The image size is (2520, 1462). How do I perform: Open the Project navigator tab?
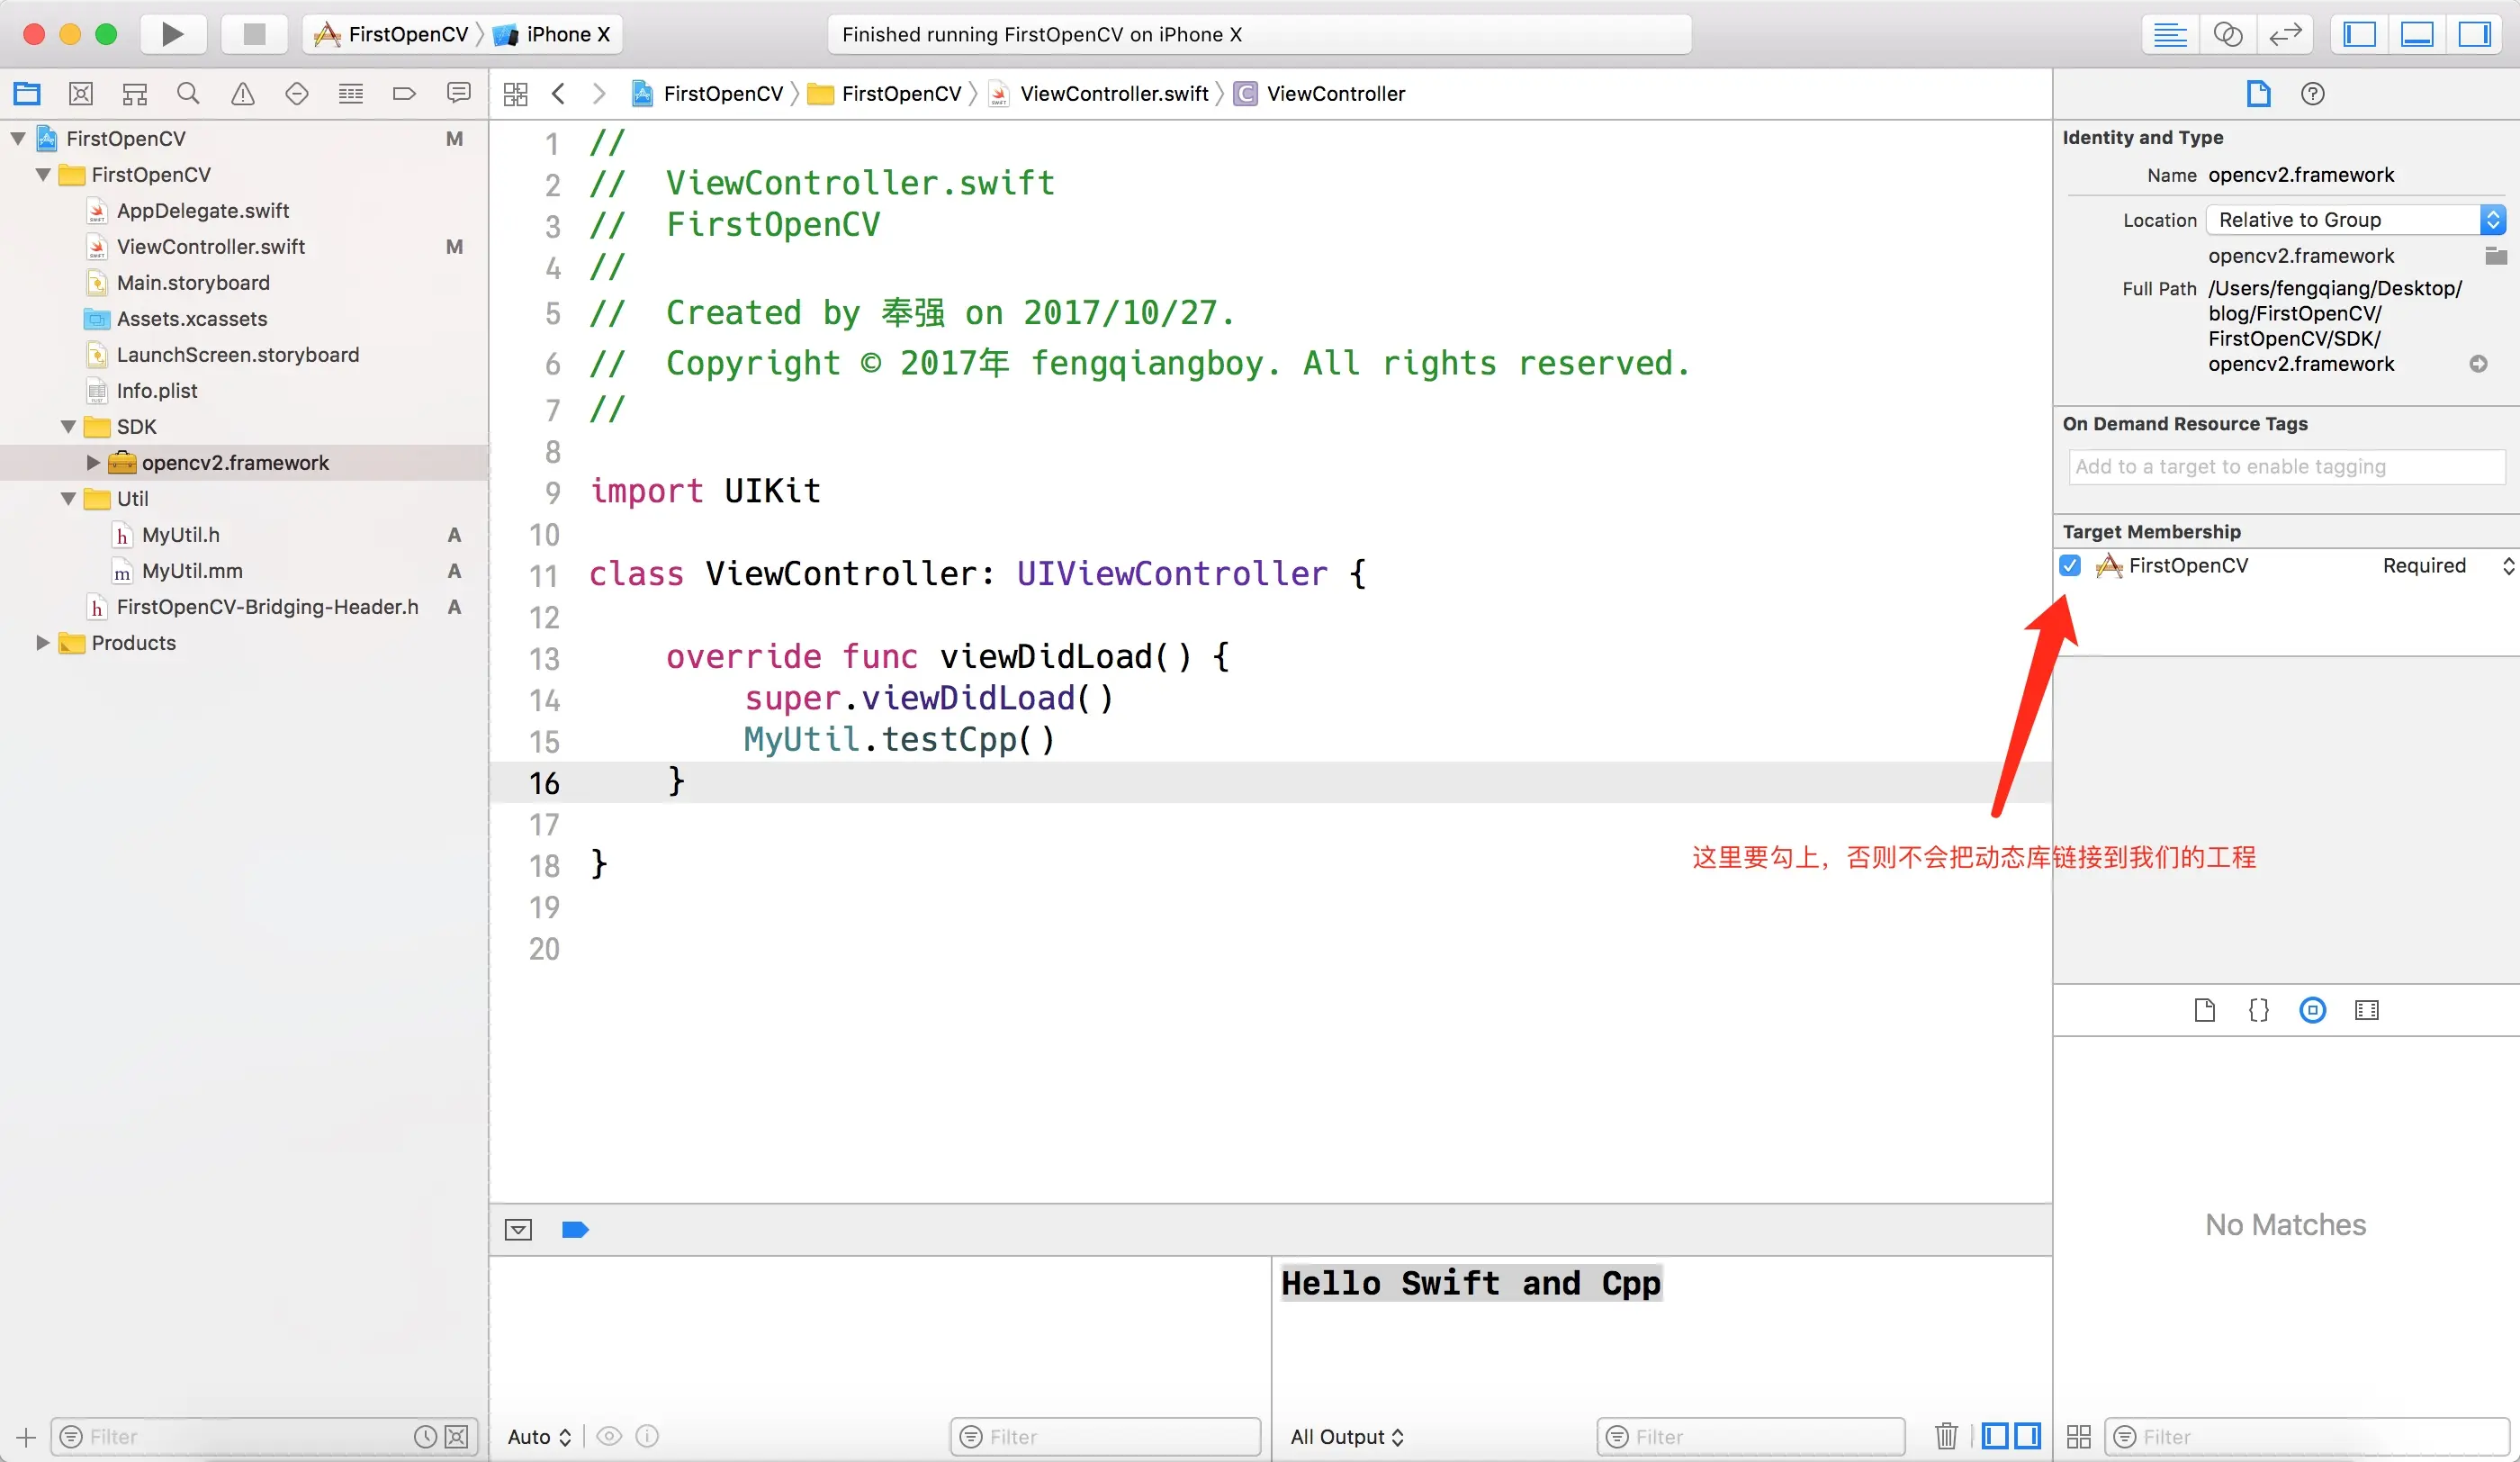click(x=27, y=93)
